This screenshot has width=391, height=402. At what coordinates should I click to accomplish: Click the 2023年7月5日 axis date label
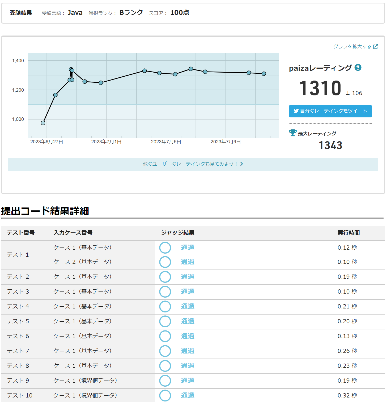166,142
